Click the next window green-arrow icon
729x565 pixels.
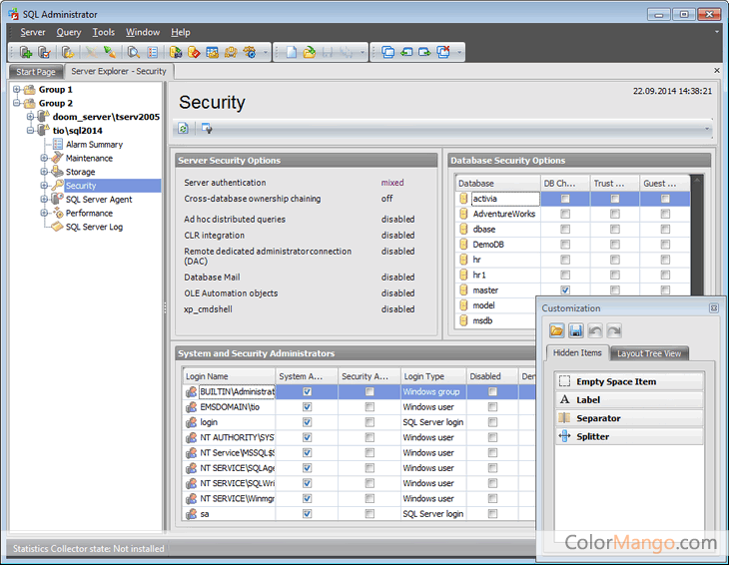coord(424,52)
